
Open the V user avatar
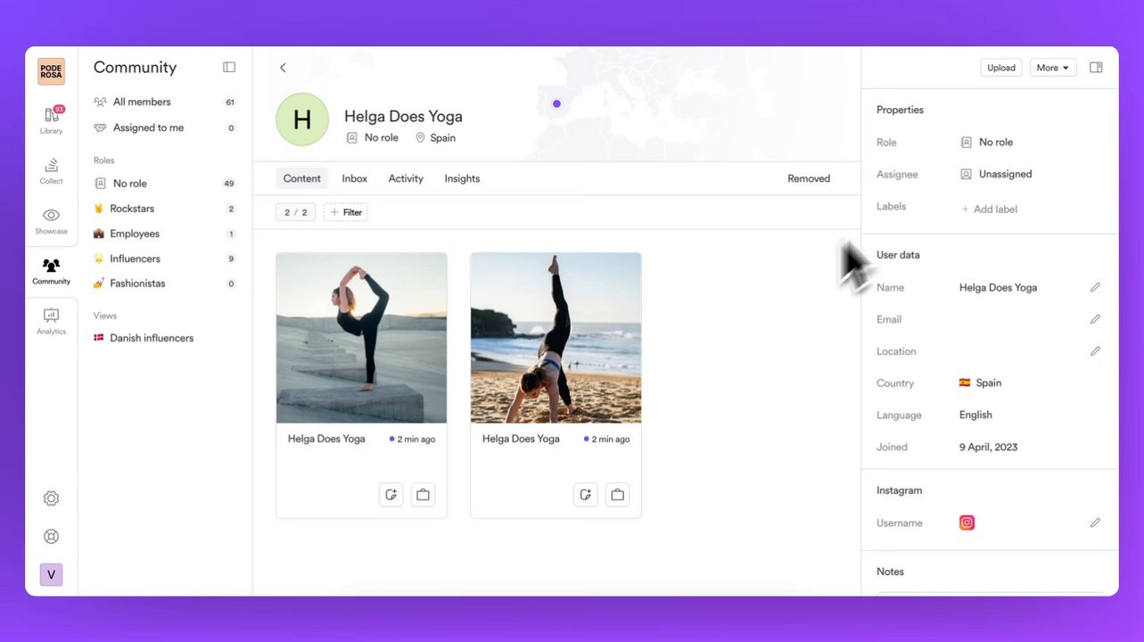(51, 574)
